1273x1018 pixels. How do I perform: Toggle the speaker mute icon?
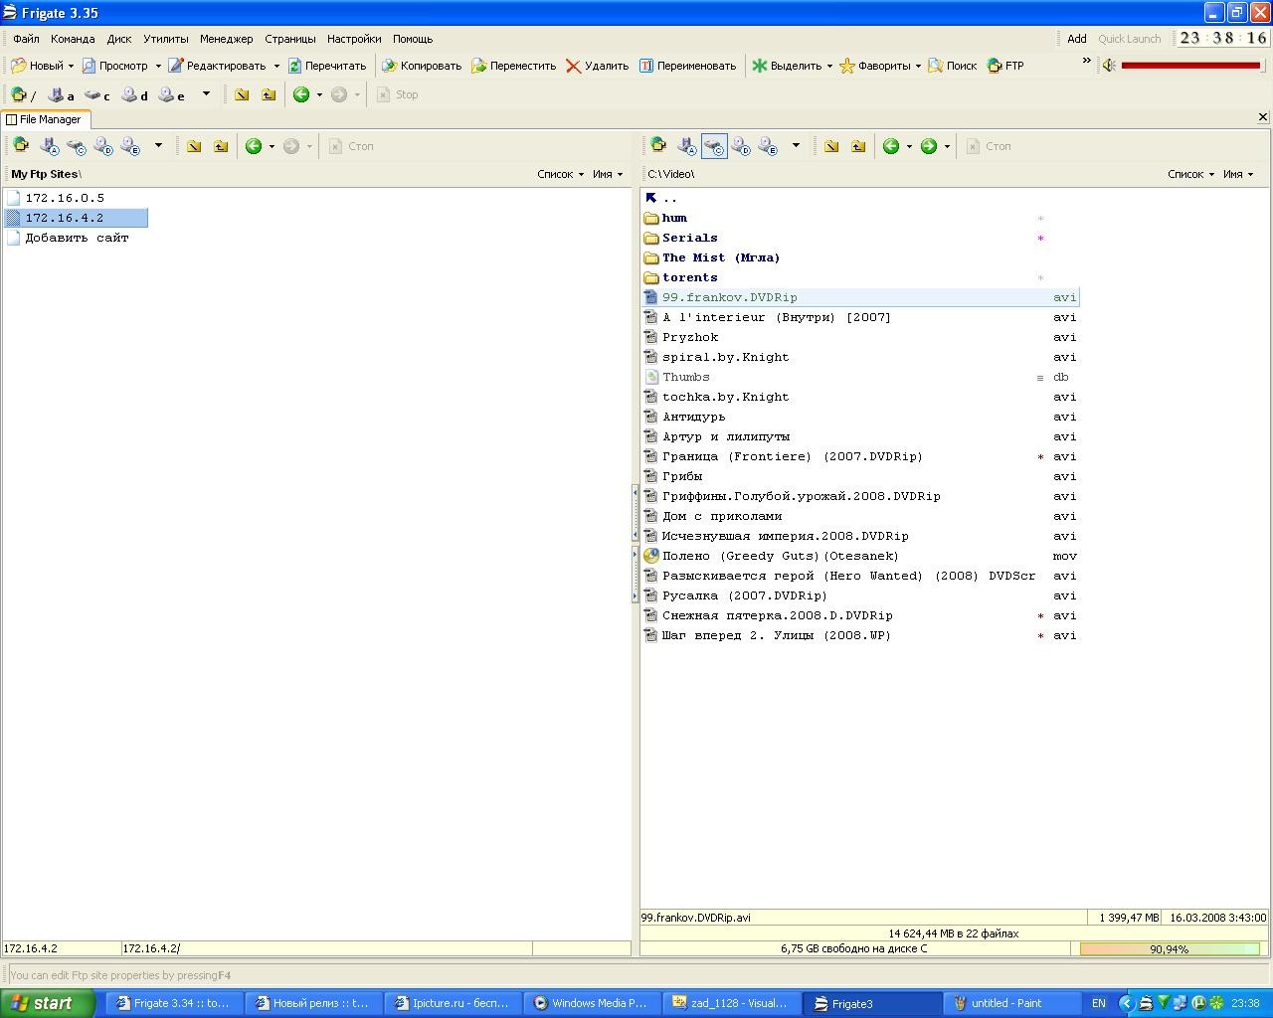[1109, 66]
